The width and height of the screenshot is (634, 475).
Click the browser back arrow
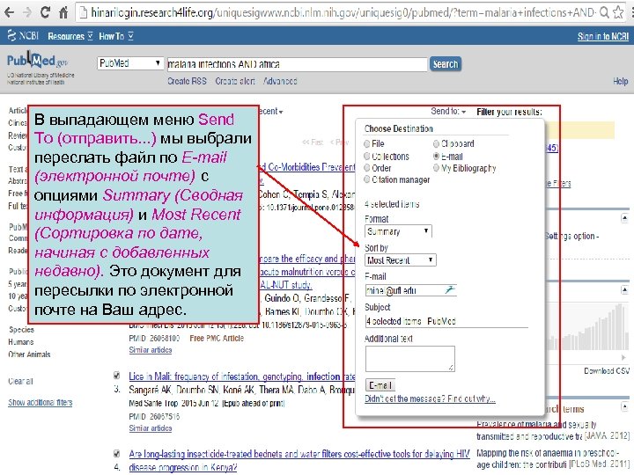point(9,12)
